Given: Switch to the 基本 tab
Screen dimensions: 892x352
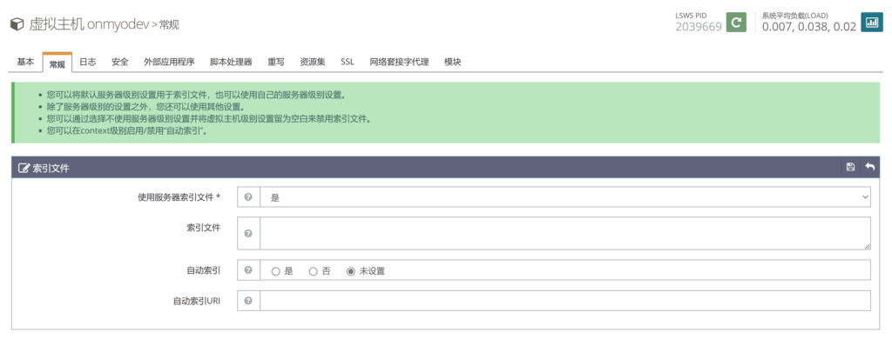Looking at the screenshot, I should point(25,63).
